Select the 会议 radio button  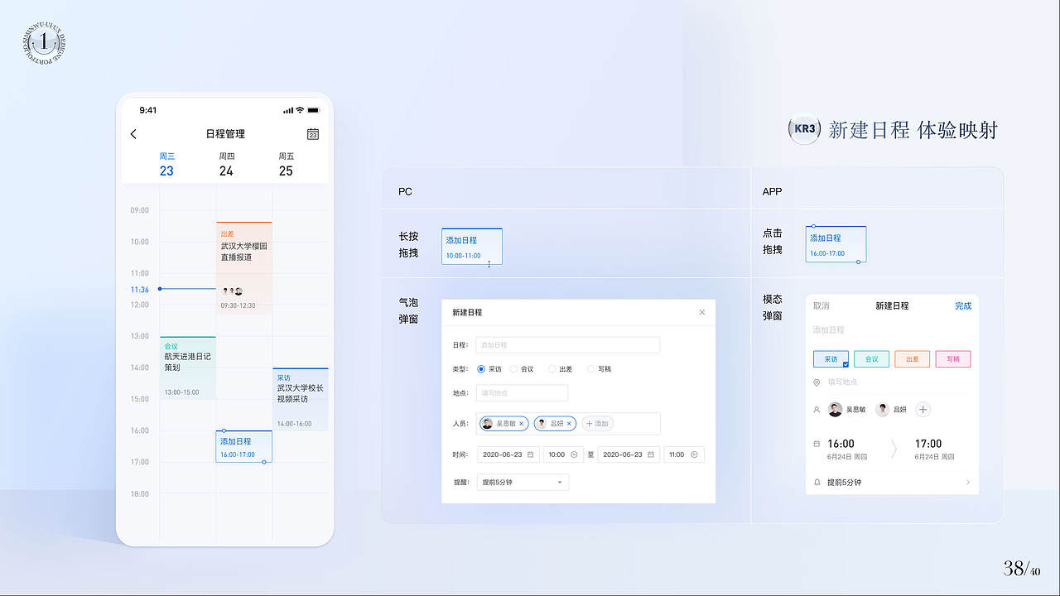click(513, 369)
